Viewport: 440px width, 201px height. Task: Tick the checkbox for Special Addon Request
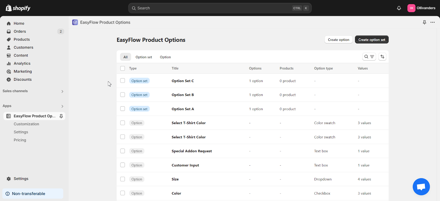(x=123, y=151)
